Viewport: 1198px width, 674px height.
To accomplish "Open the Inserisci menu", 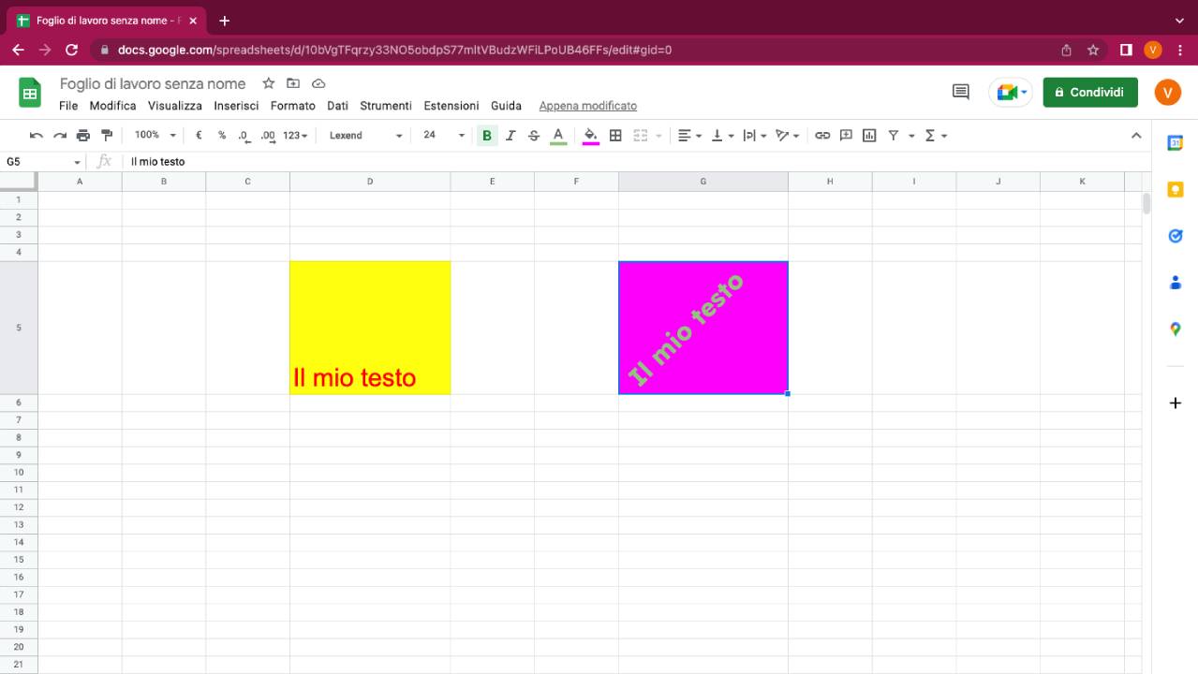I will click(x=236, y=106).
